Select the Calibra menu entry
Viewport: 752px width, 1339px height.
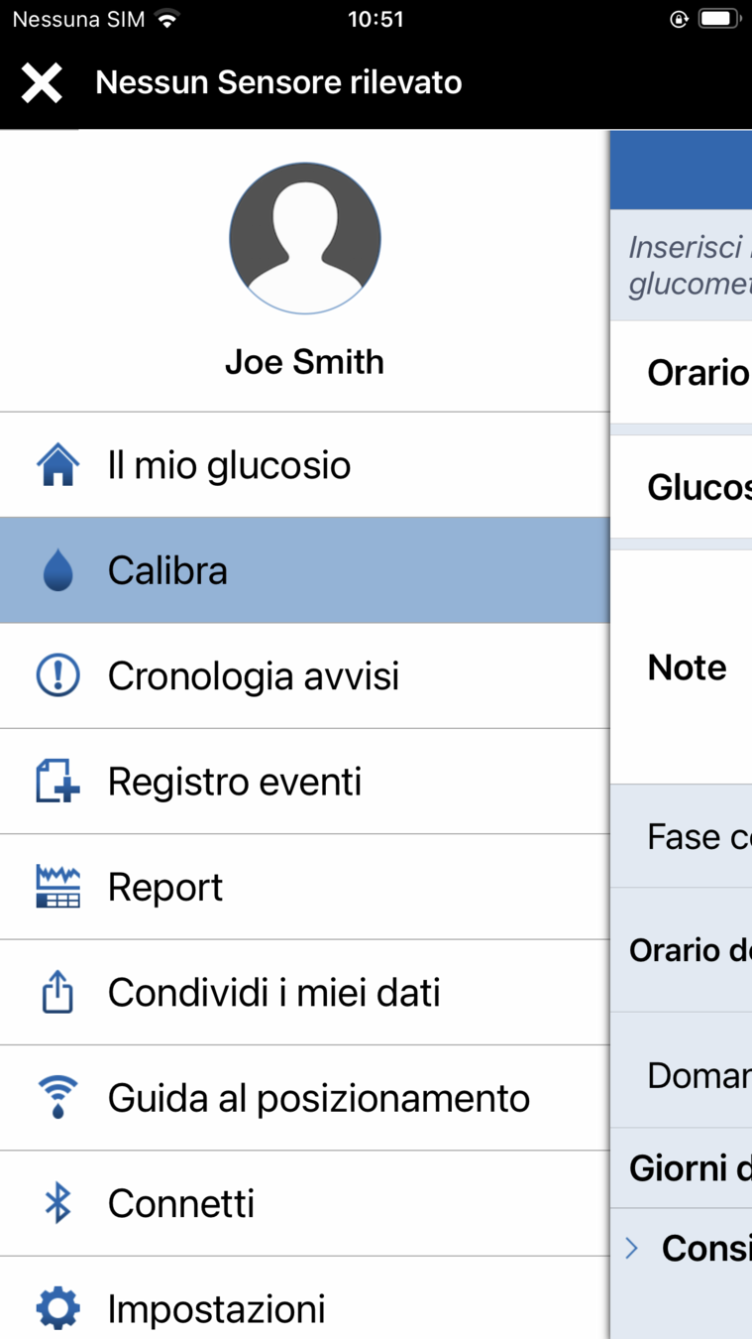[x=167, y=571]
